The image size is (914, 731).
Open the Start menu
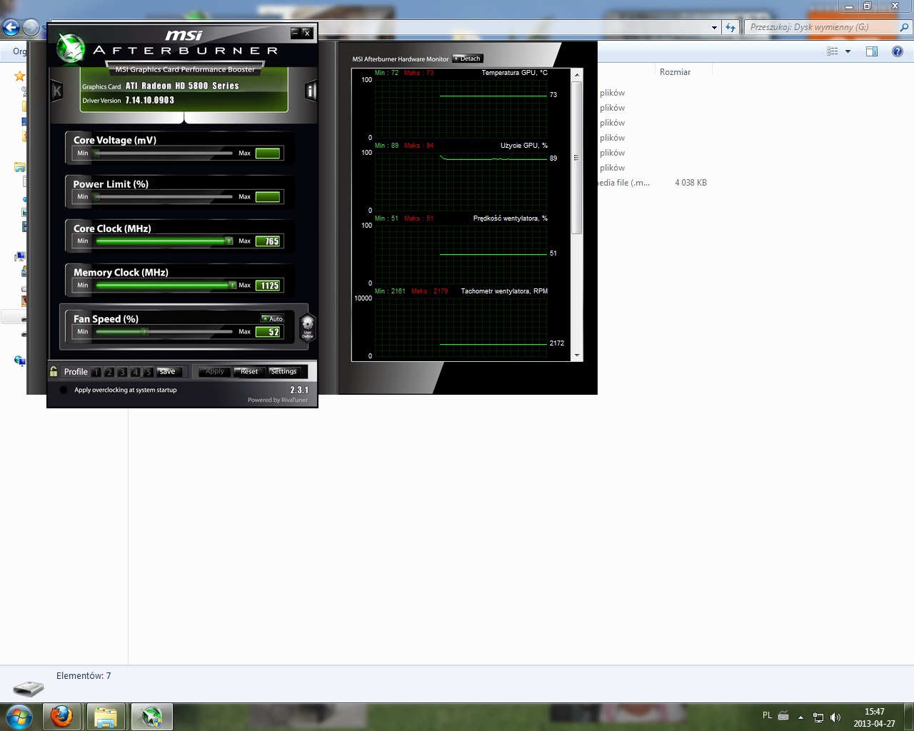pyautogui.click(x=19, y=717)
